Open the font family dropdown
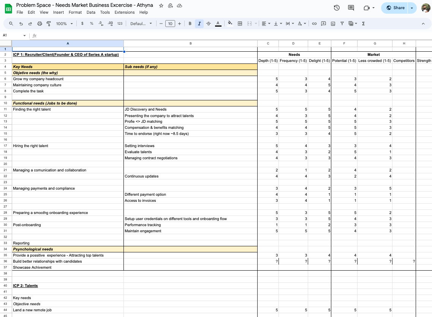Image resolution: width=432 pixels, height=317 pixels. [141, 24]
